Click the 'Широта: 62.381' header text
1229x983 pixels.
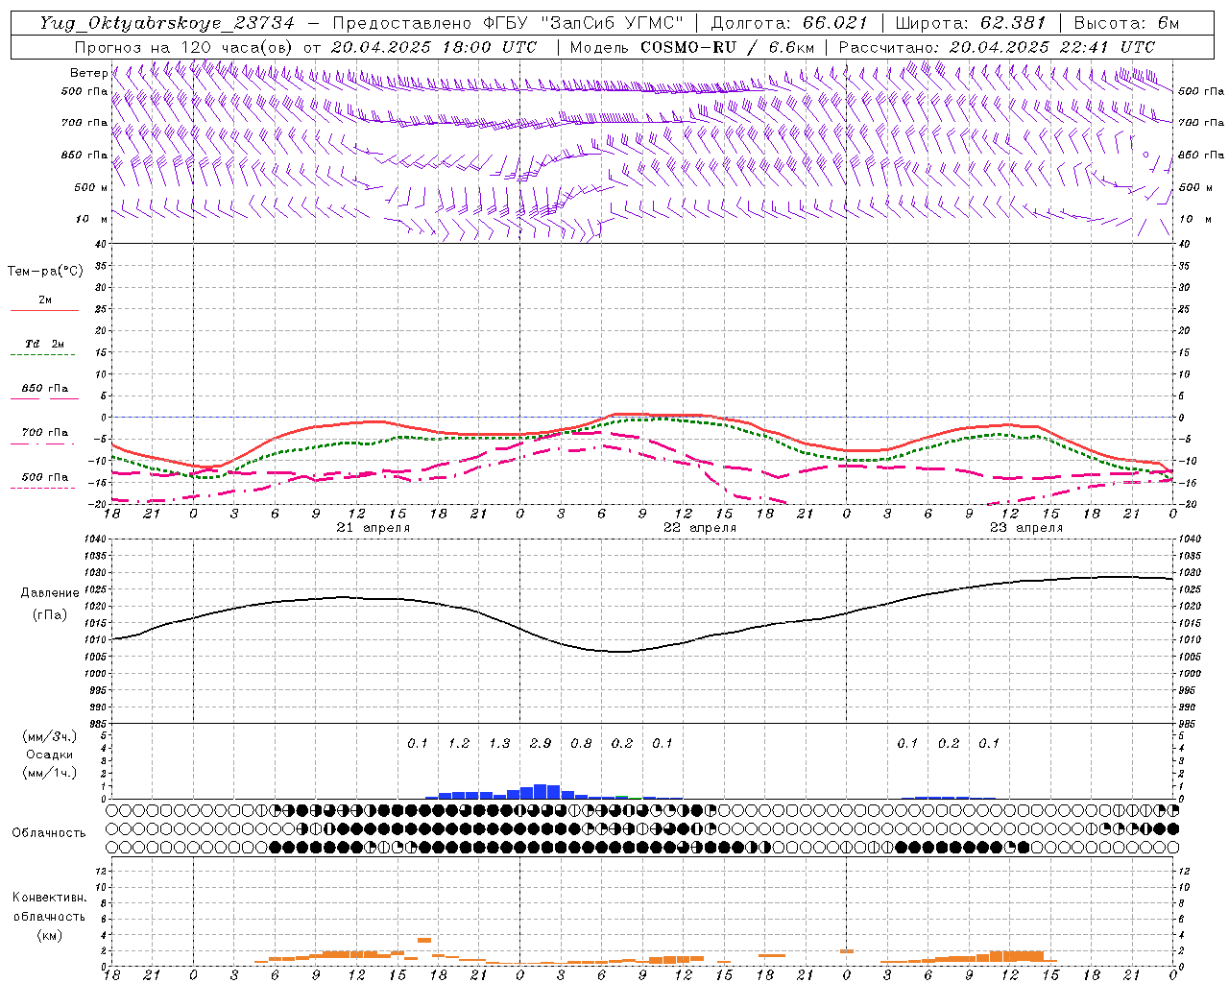(x=970, y=23)
